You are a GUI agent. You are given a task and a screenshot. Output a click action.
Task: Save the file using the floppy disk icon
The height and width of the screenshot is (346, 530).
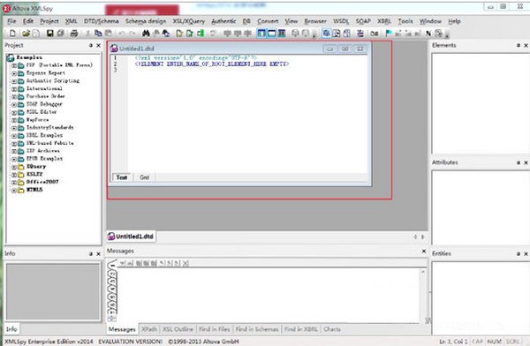tap(50, 34)
